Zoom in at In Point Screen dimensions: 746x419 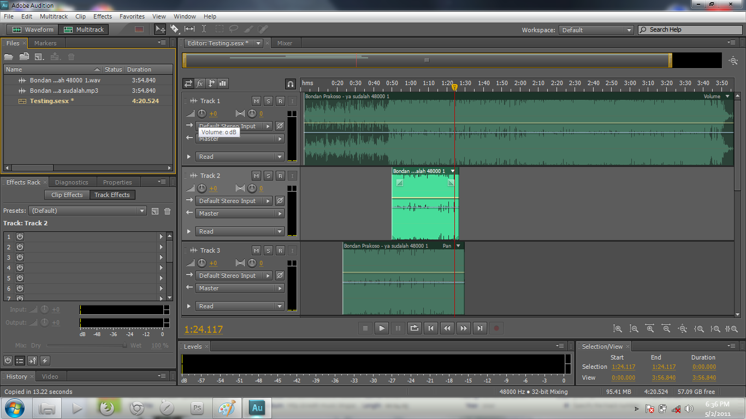pyautogui.click(x=699, y=328)
